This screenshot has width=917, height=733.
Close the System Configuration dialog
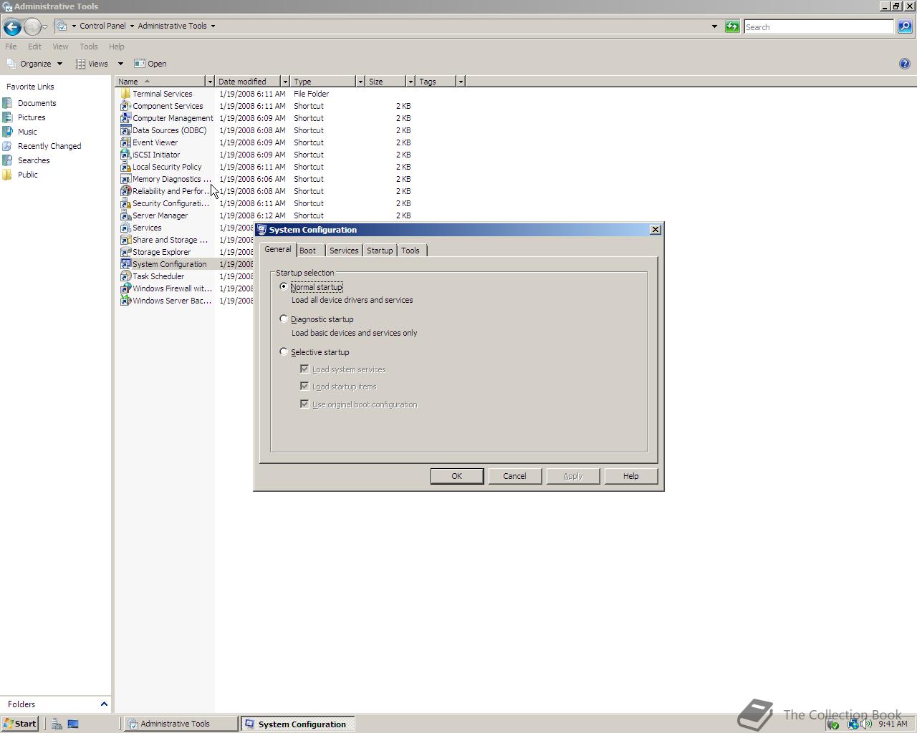(655, 230)
